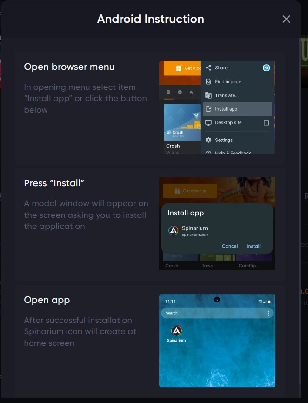Click the Install app icon in menu
The image size is (308, 403).
pos(208,109)
